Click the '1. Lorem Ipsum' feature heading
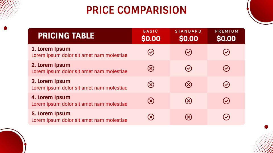The image size is (273, 153). tap(51, 49)
